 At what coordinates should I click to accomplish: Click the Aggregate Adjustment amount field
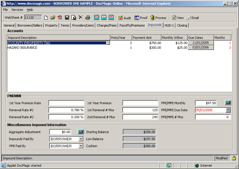click(x=60, y=132)
